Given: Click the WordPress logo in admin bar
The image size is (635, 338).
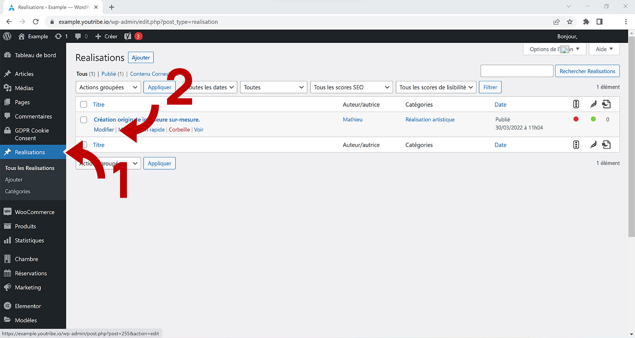Looking at the screenshot, I should coord(7,36).
